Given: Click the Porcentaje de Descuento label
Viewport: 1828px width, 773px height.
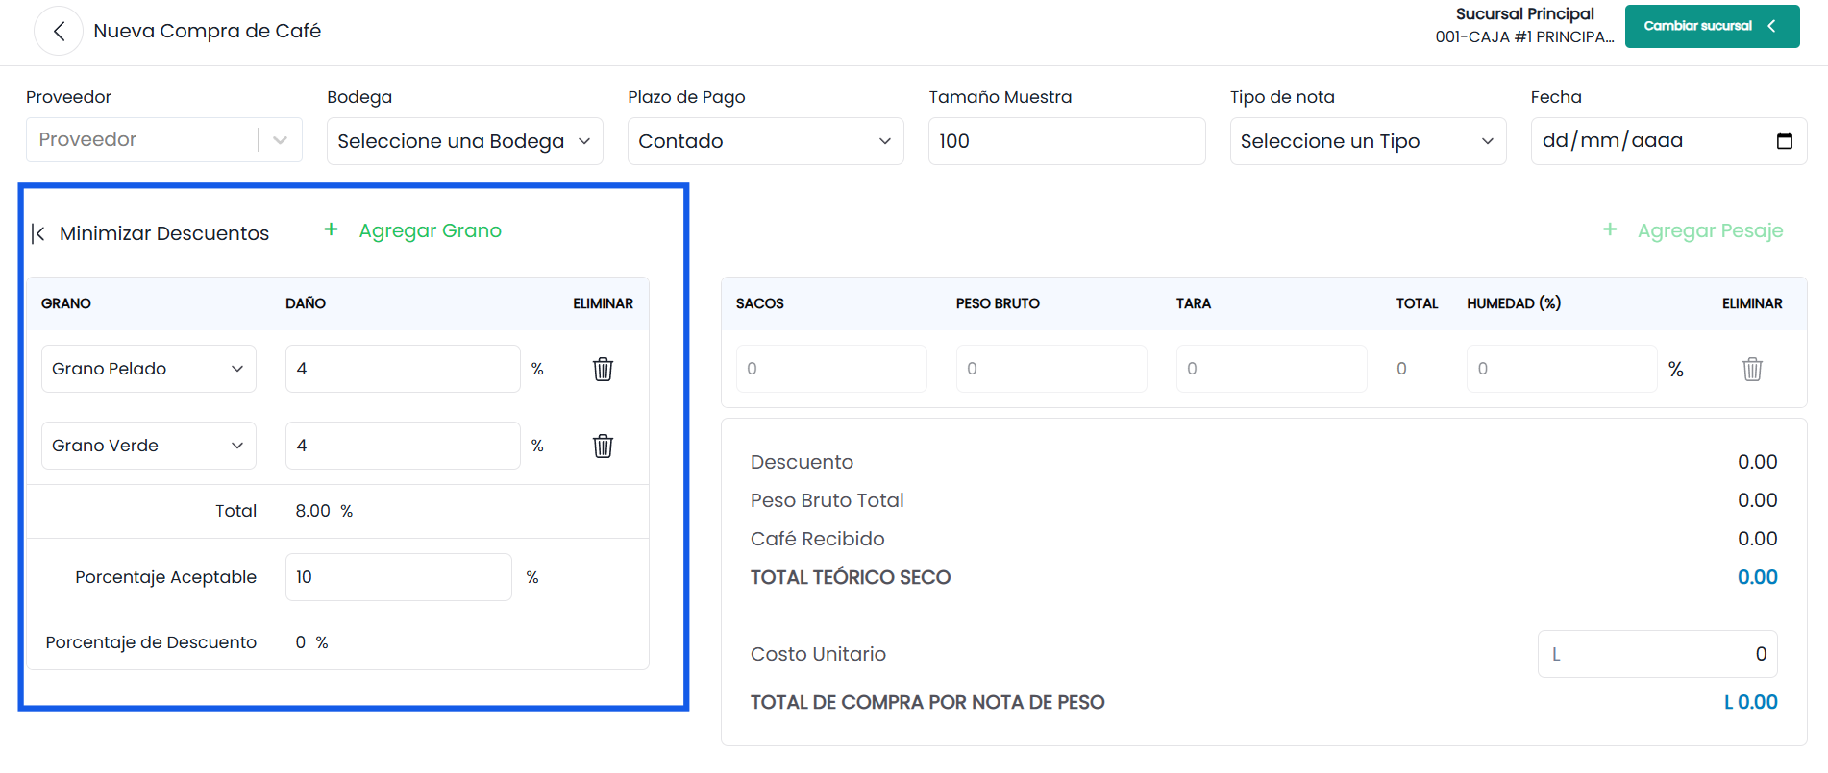Looking at the screenshot, I should pos(151,642).
